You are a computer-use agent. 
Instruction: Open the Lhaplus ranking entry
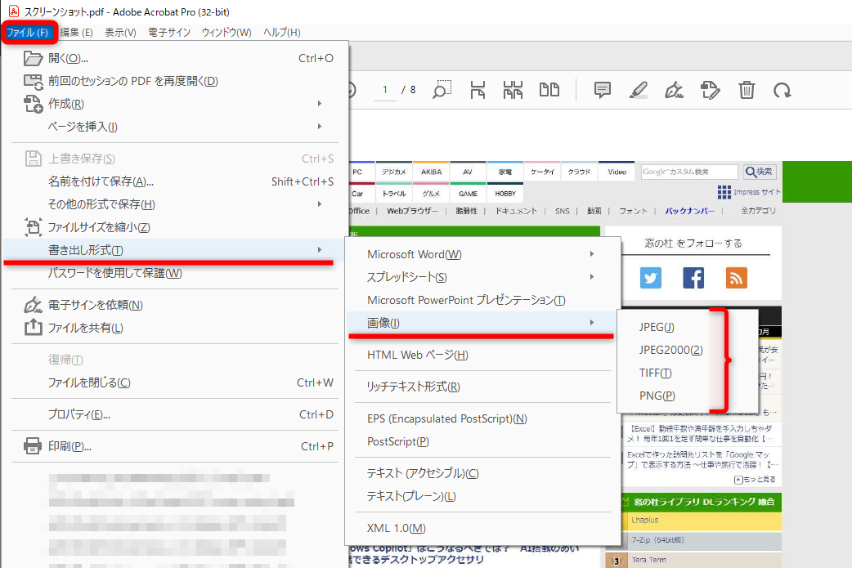point(645,521)
